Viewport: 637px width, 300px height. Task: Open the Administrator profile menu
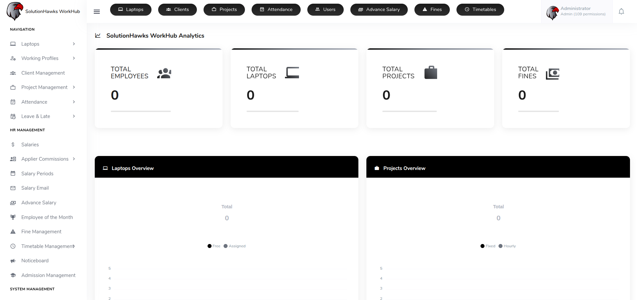pyautogui.click(x=576, y=12)
